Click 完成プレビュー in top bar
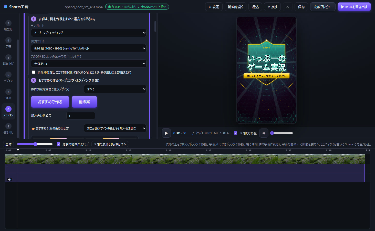Image resolution: width=375 pixels, height=231 pixels. pyautogui.click(x=323, y=7)
